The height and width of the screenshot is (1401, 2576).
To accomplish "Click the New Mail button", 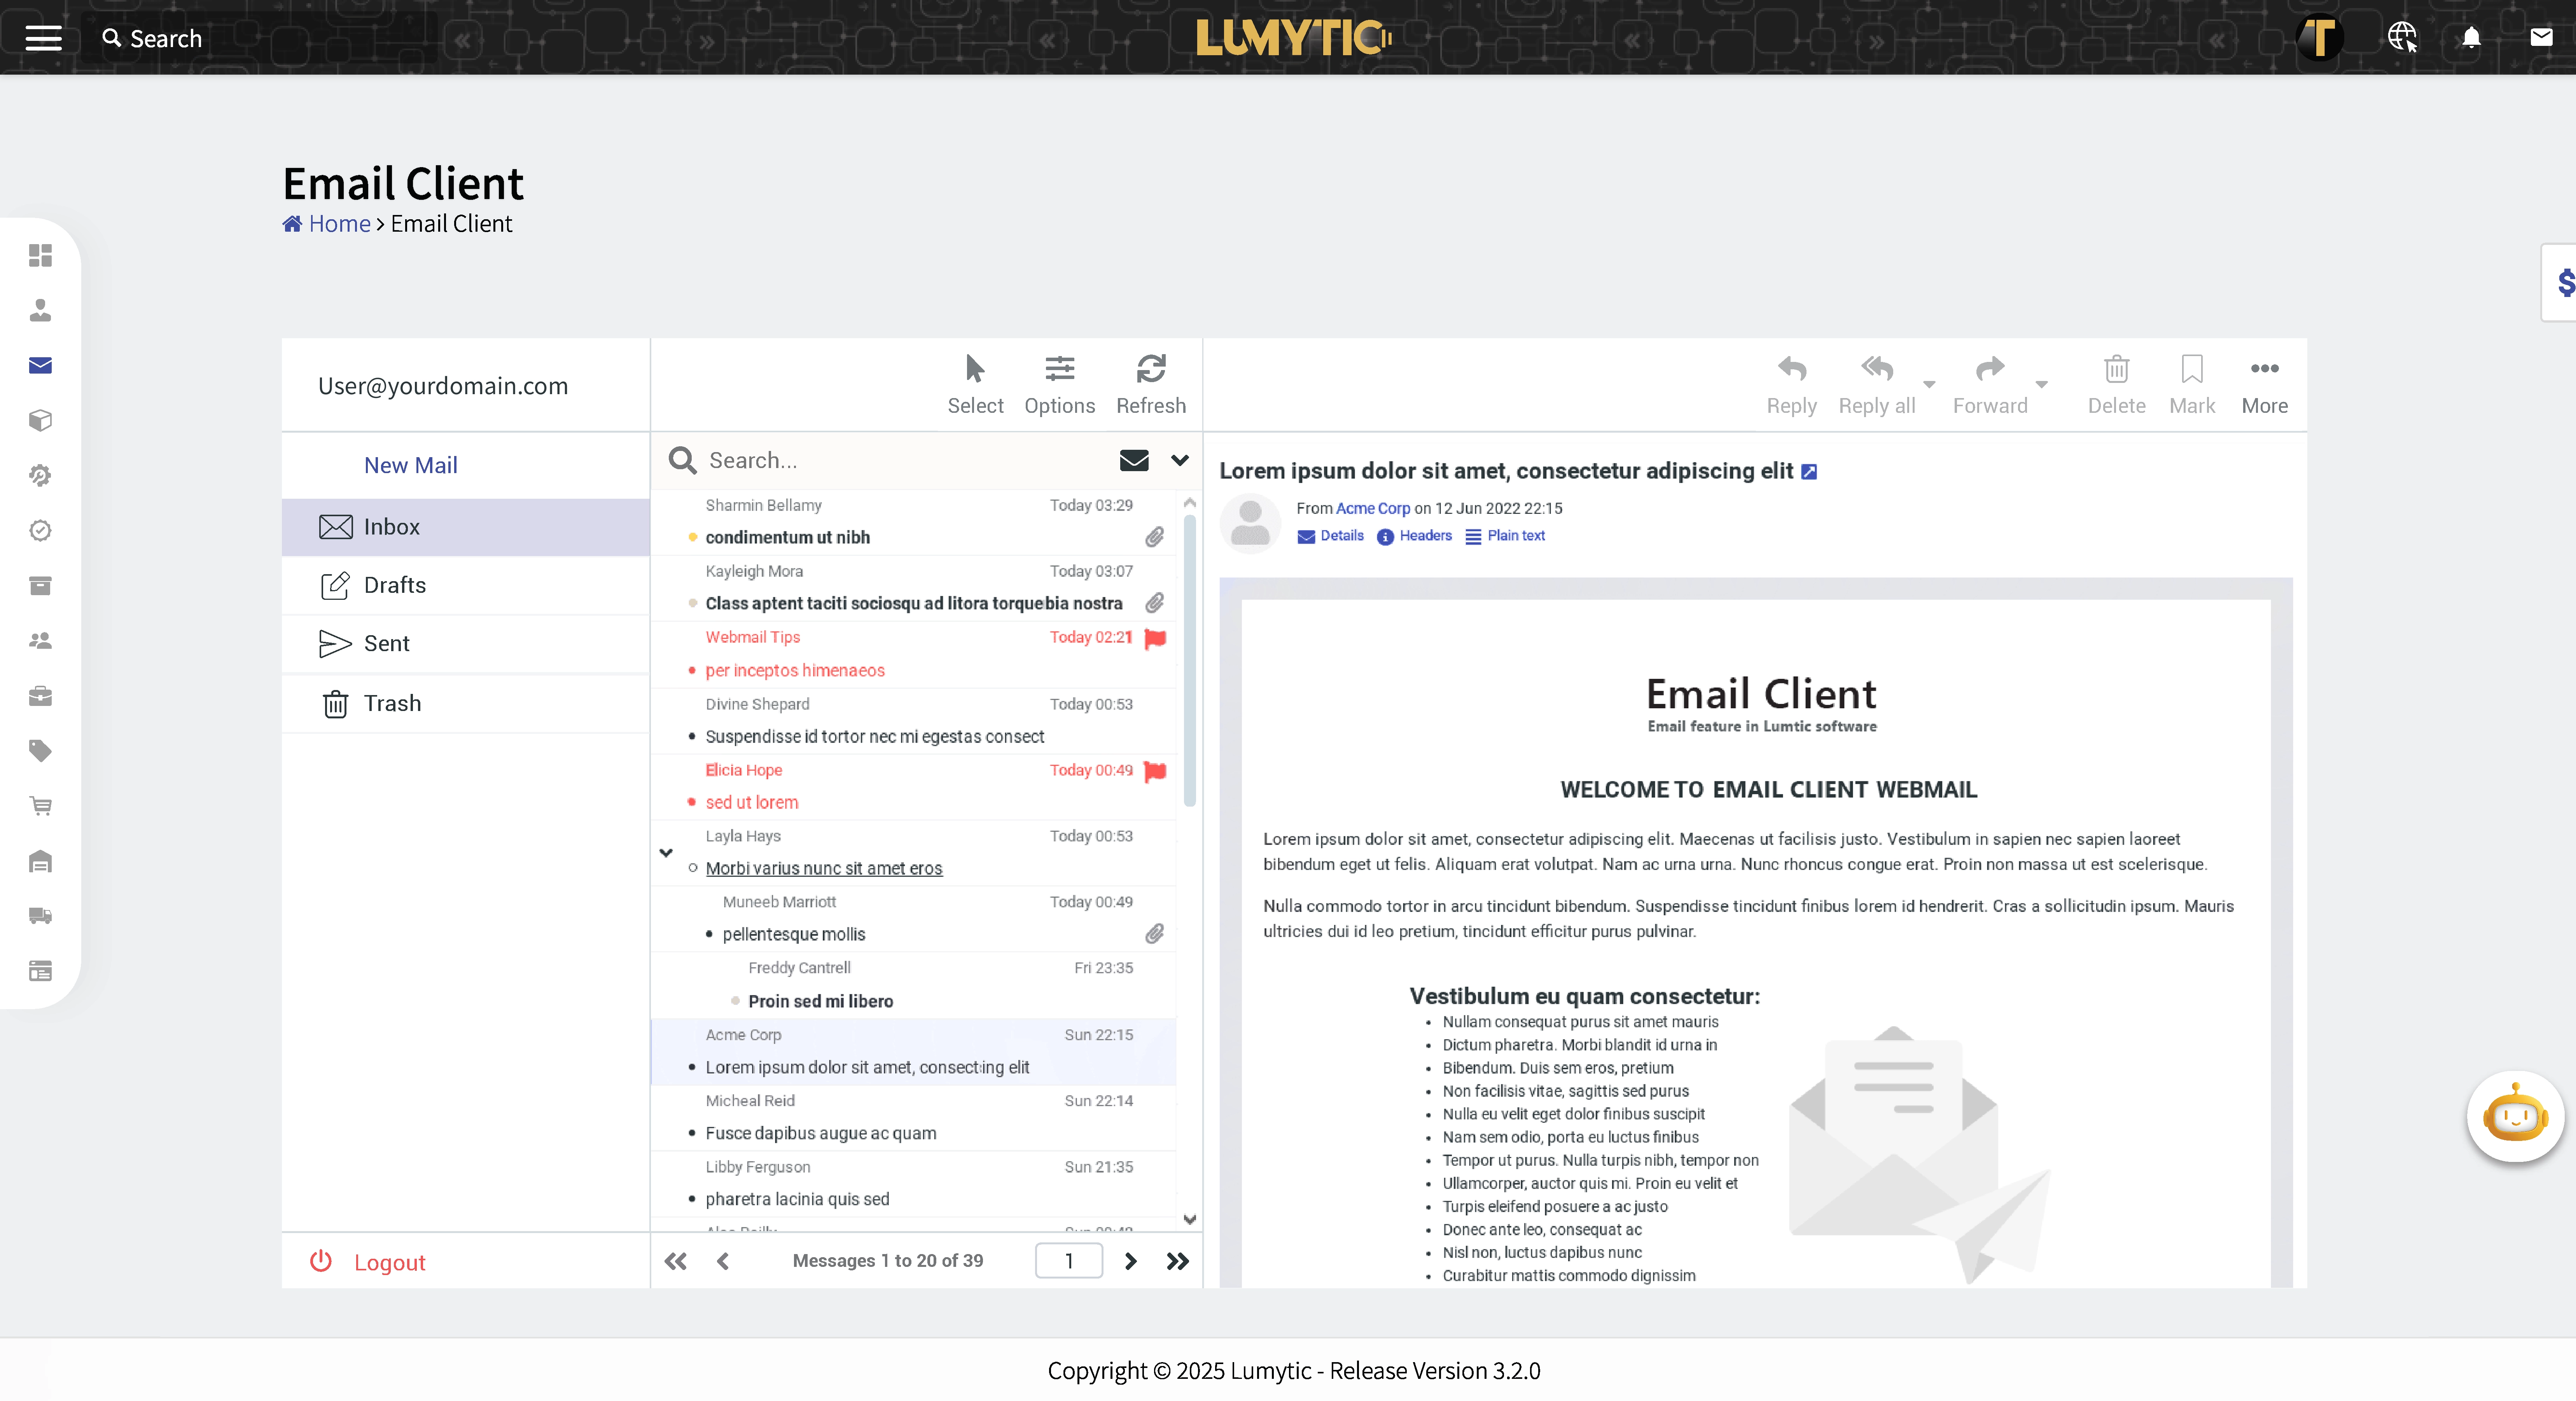I will coord(410,464).
